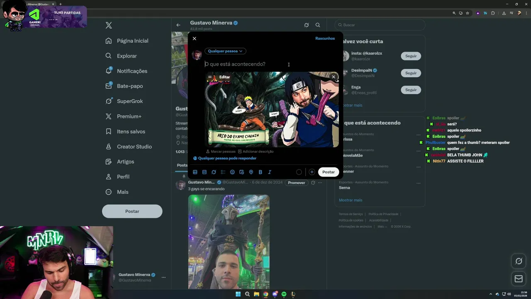Expand the Mais menu

click(x=117, y=192)
